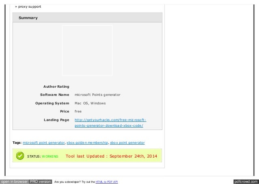Click the PRO version button

[x=41, y=182]
